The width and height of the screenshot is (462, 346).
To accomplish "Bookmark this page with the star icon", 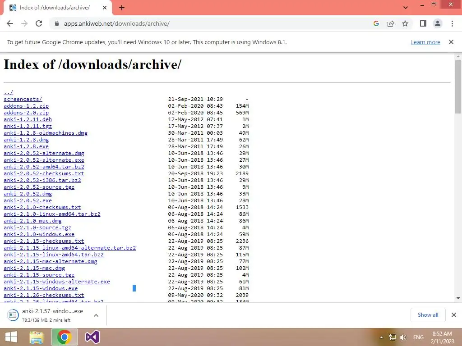I will tap(405, 23).
